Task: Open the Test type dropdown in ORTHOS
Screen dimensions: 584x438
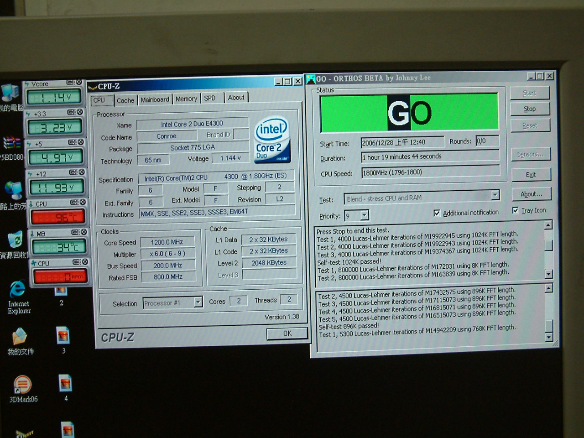Action: (x=495, y=195)
